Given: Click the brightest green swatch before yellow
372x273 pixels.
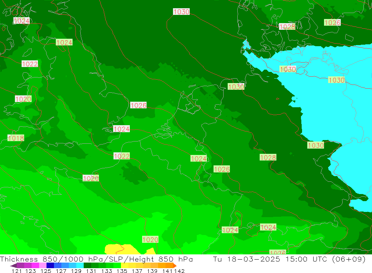Looking at the screenshot, I should [117, 266].
